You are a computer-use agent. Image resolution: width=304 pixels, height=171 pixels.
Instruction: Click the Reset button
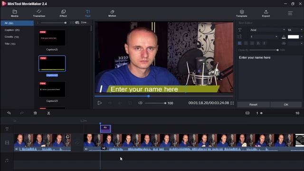click(x=253, y=104)
